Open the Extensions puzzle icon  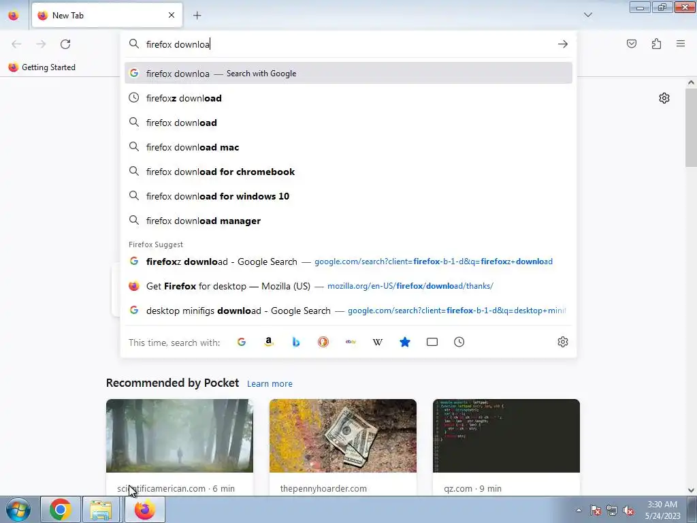657,44
